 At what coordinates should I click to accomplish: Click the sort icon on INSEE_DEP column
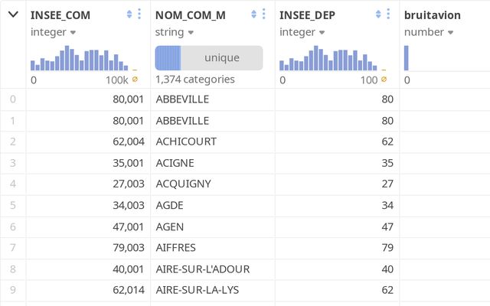point(378,15)
